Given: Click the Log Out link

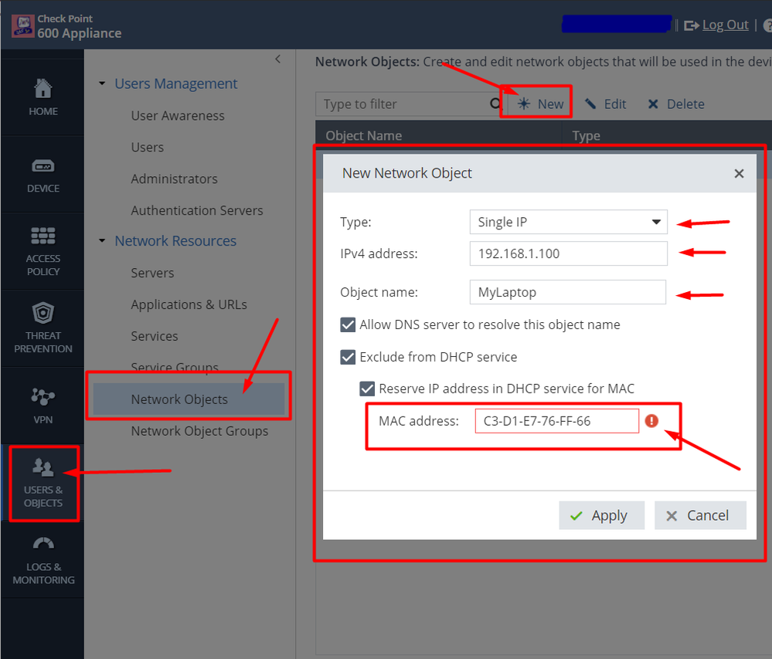Looking at the screenshot, I should (724, 25).
